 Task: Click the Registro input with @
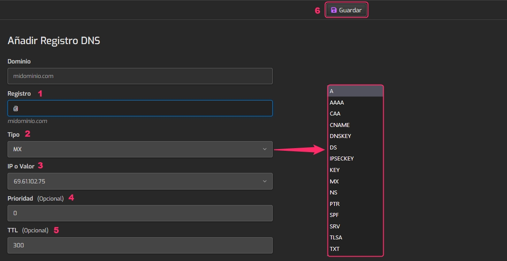click(140, 108)
